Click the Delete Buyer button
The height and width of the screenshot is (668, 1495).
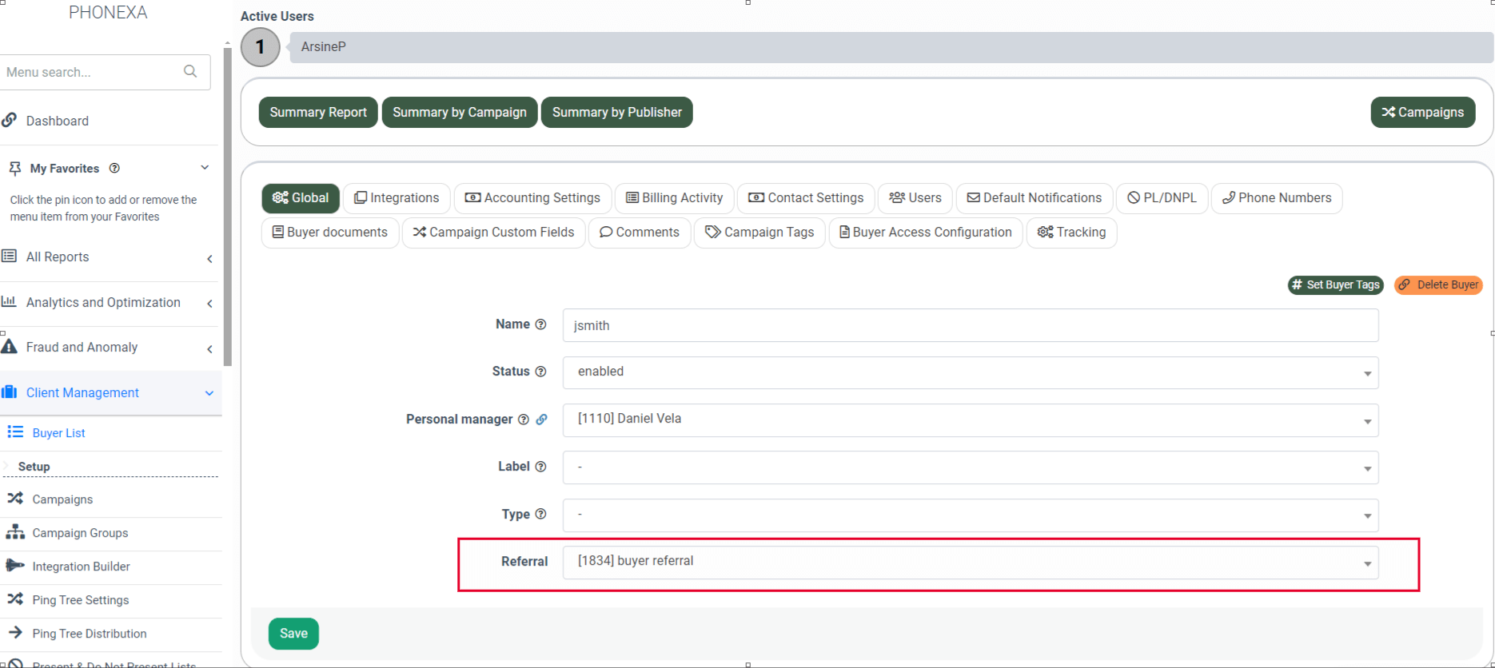click(x=1438, y=285)
